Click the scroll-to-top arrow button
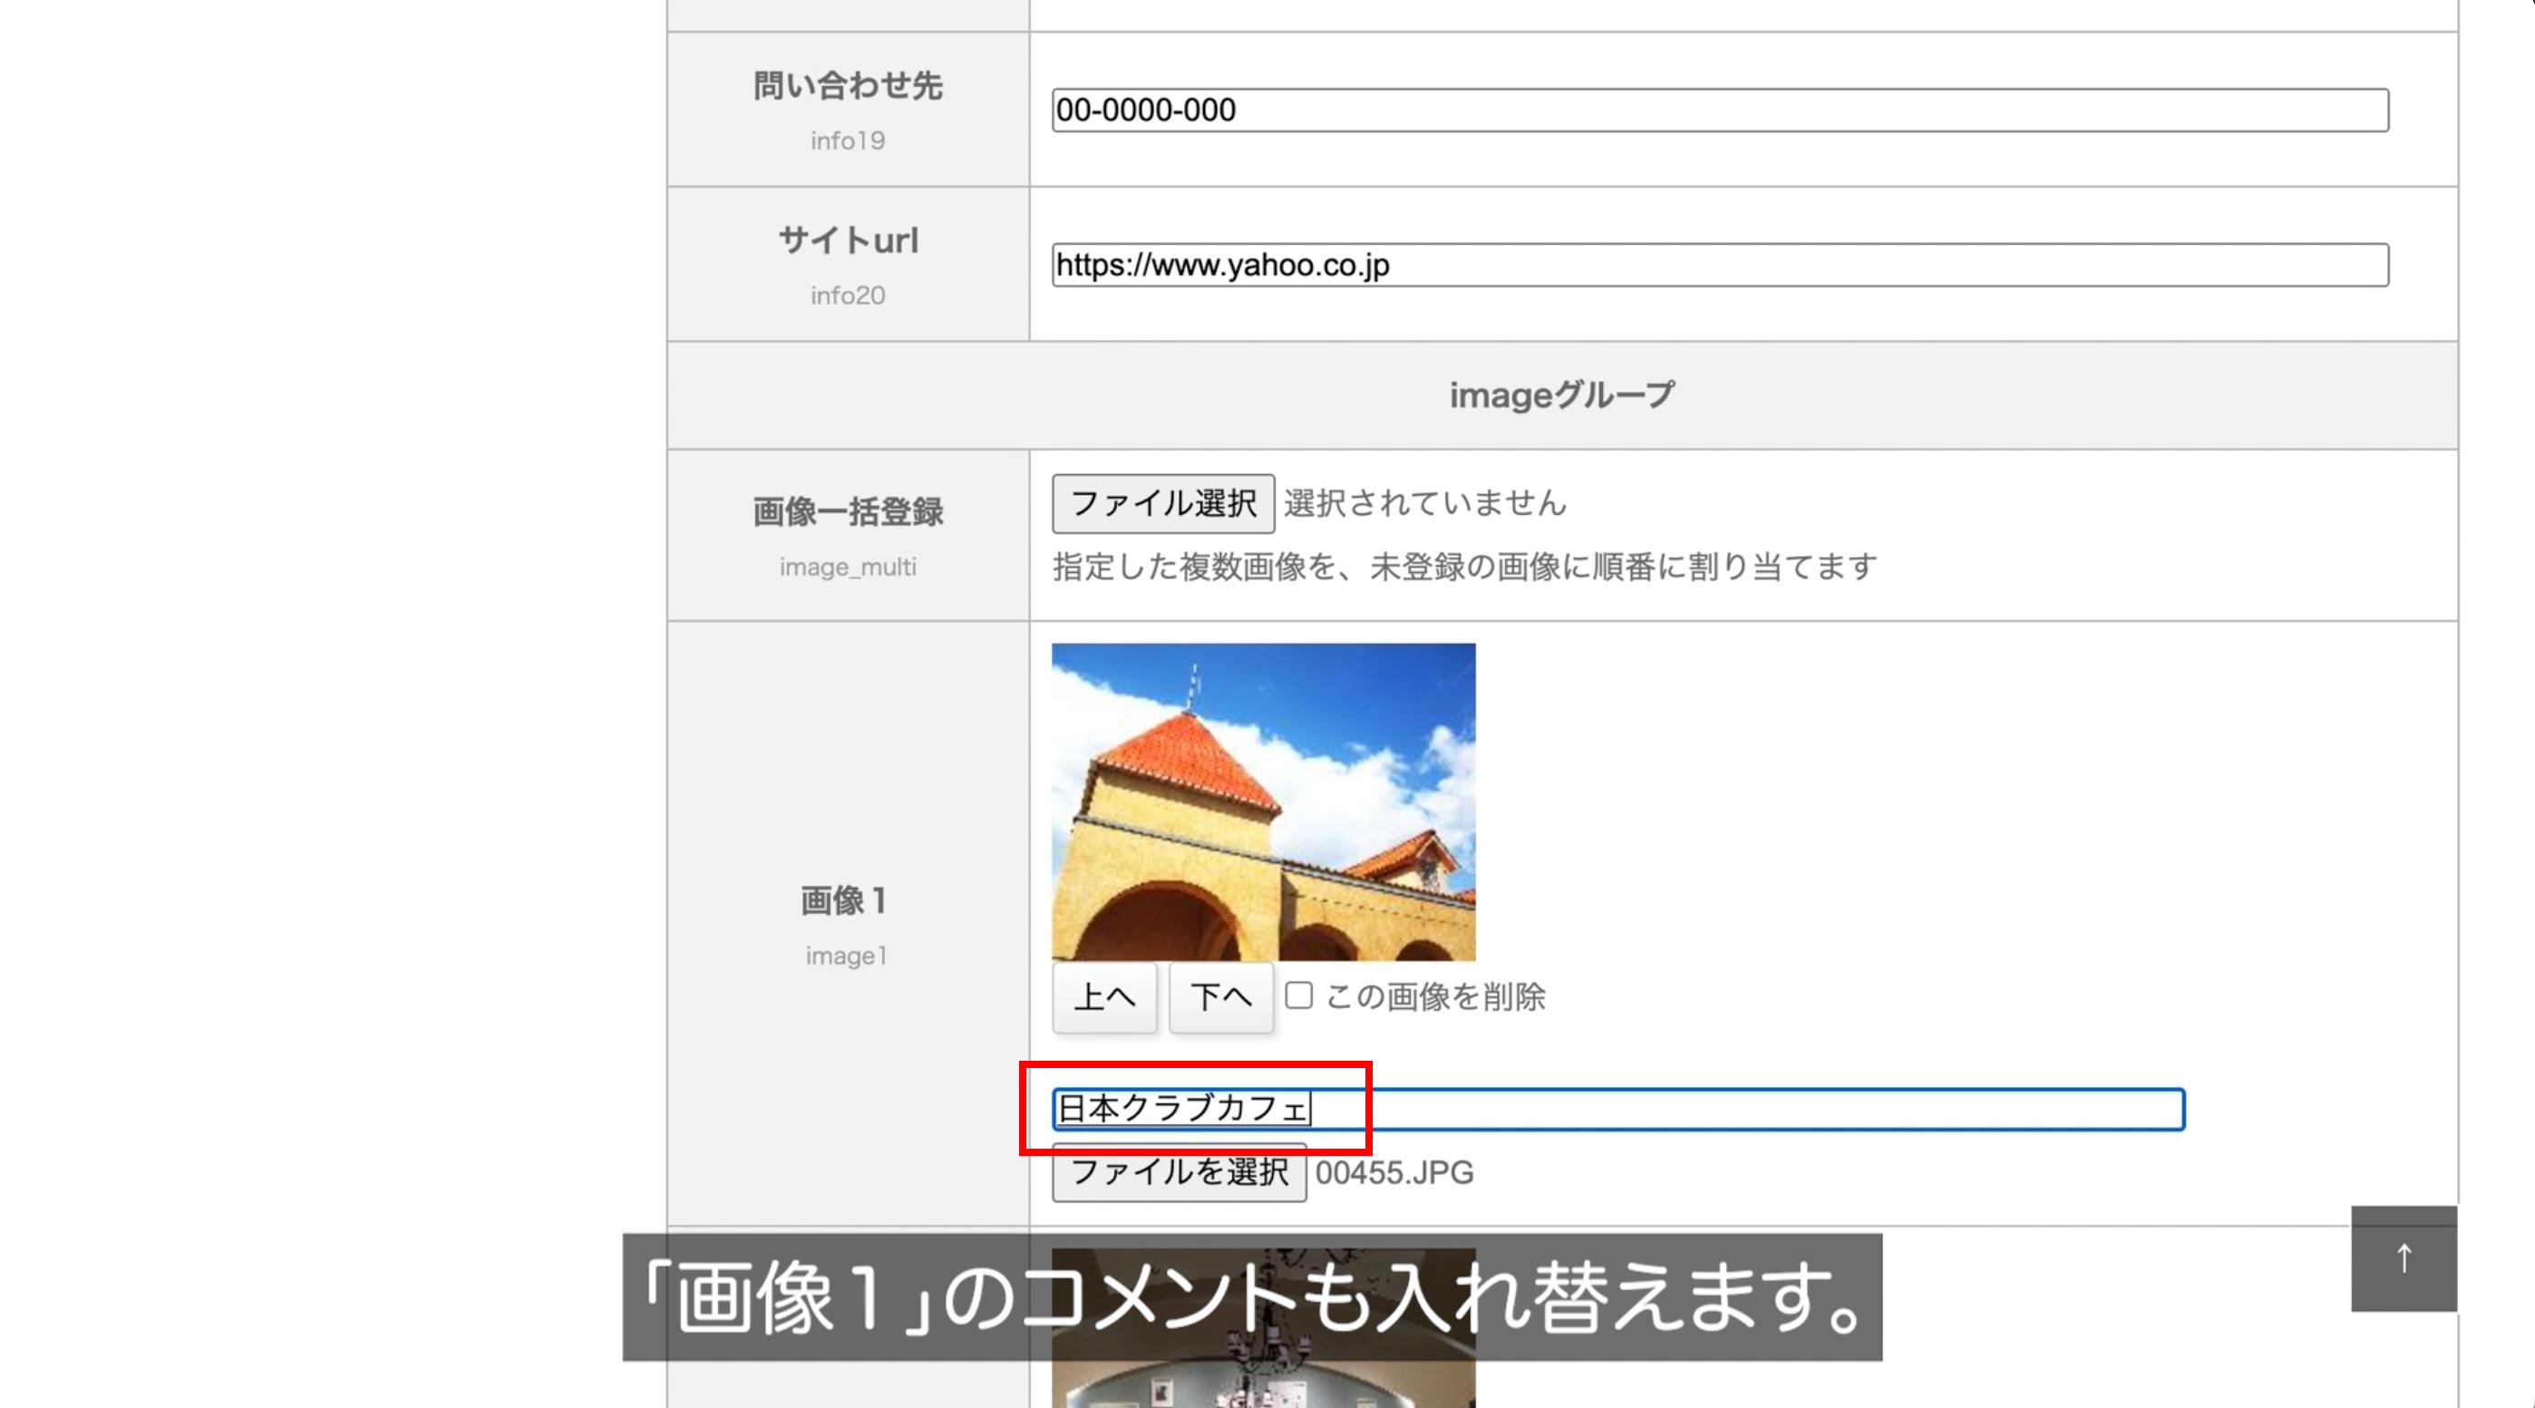This screenshot has height=1408, width=2535. pos(2404,1258)
